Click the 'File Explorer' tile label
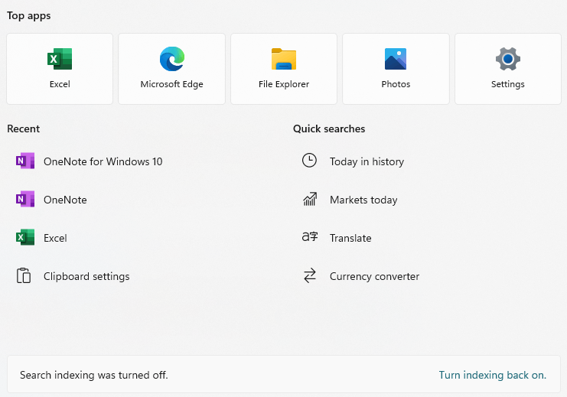 (x=284, y=84)
